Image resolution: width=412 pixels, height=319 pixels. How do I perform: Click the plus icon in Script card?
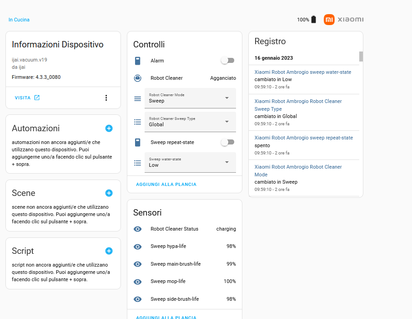[x=109, y=251]
